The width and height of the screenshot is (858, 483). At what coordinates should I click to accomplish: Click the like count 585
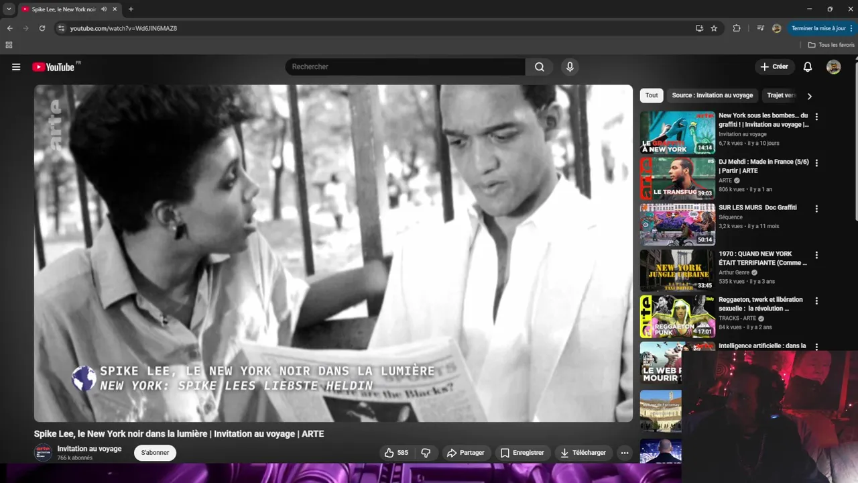click(x=403, y=453)
